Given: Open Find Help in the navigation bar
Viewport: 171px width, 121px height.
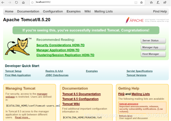Looking at the screenshot, I should pyautogui.click(x=160, y=11).
